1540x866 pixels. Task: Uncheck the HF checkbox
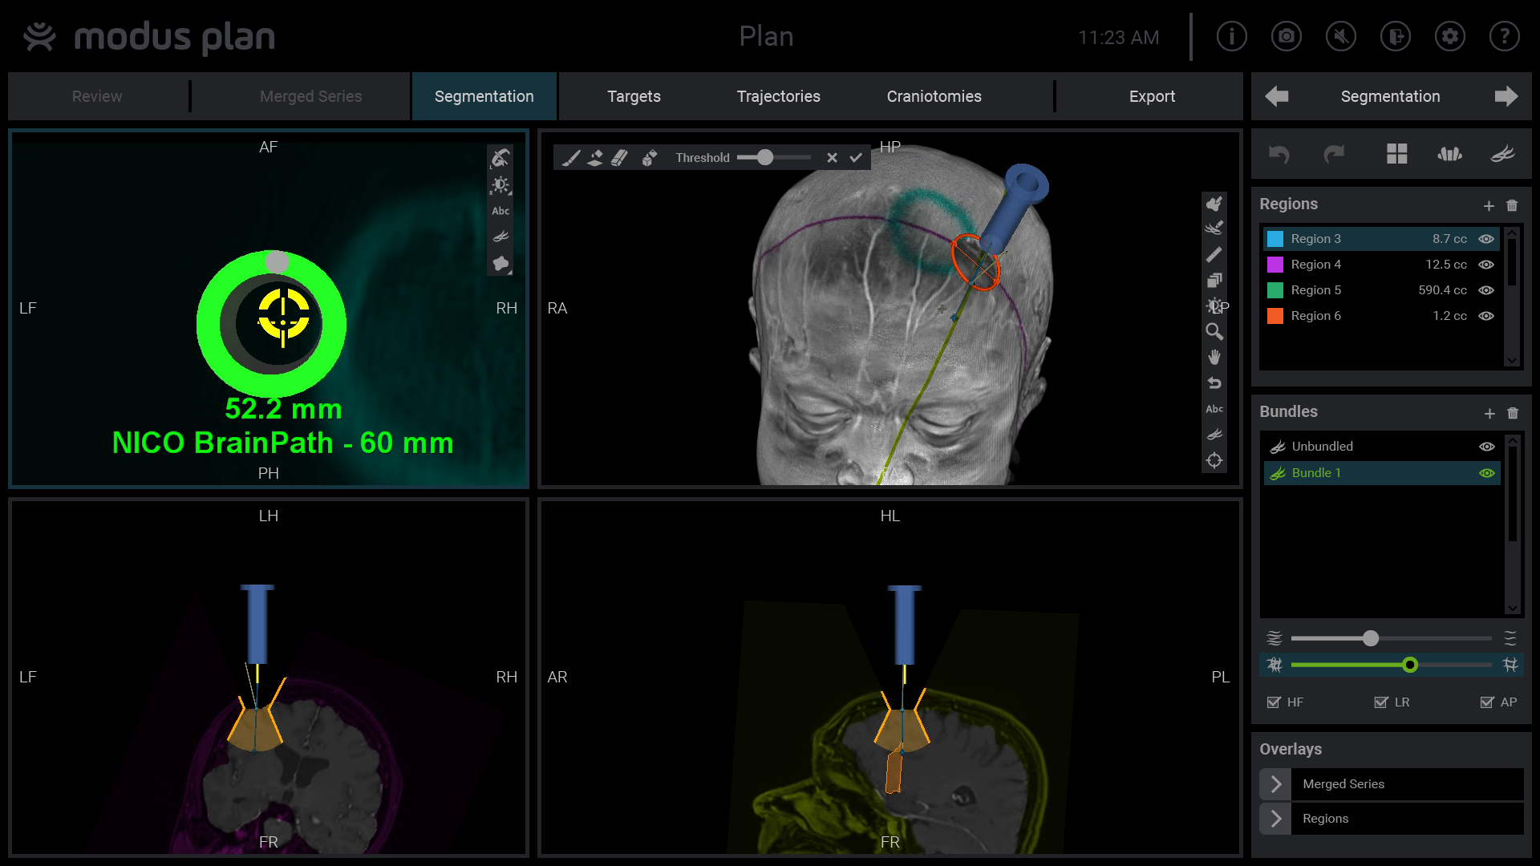pyautogui.click(x=1274, y=702)
